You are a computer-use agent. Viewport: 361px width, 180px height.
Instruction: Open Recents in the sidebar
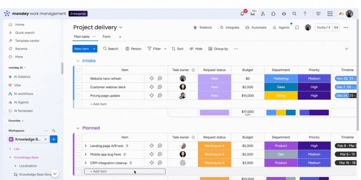[x=18, y=49]
